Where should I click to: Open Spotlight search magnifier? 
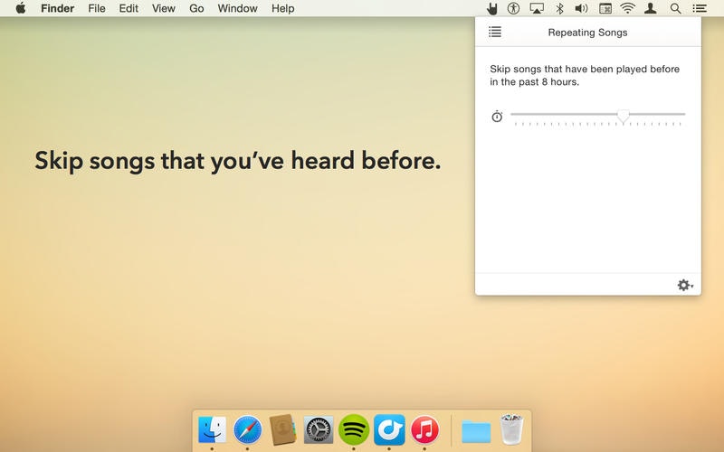pyautogui.click(x=675, y=8)
